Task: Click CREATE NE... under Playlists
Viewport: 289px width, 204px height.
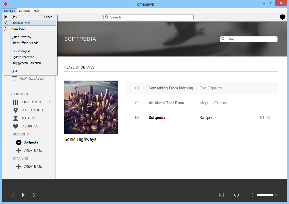Action: [x=33, y=150]
